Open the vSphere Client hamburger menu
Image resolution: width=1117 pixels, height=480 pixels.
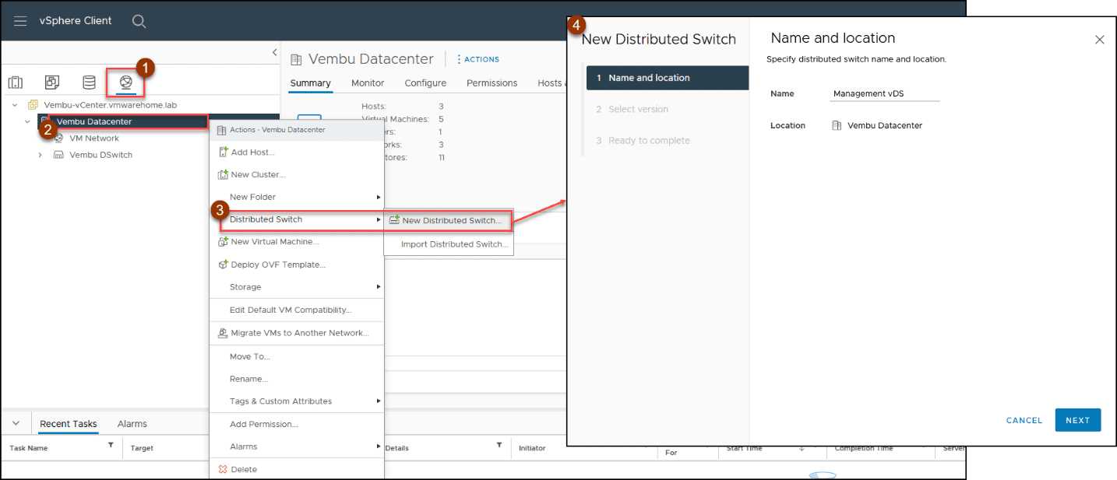point(20,21)
